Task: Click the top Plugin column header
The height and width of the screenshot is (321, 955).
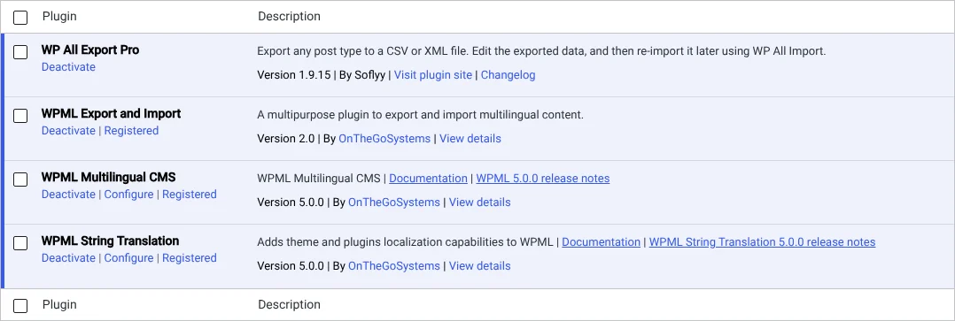Action: 59,17
